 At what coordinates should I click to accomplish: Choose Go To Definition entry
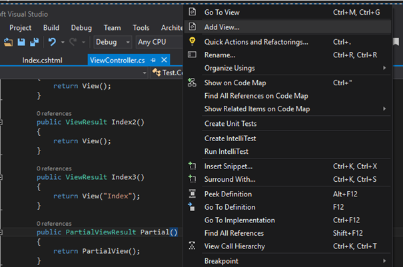coord(288,207)
